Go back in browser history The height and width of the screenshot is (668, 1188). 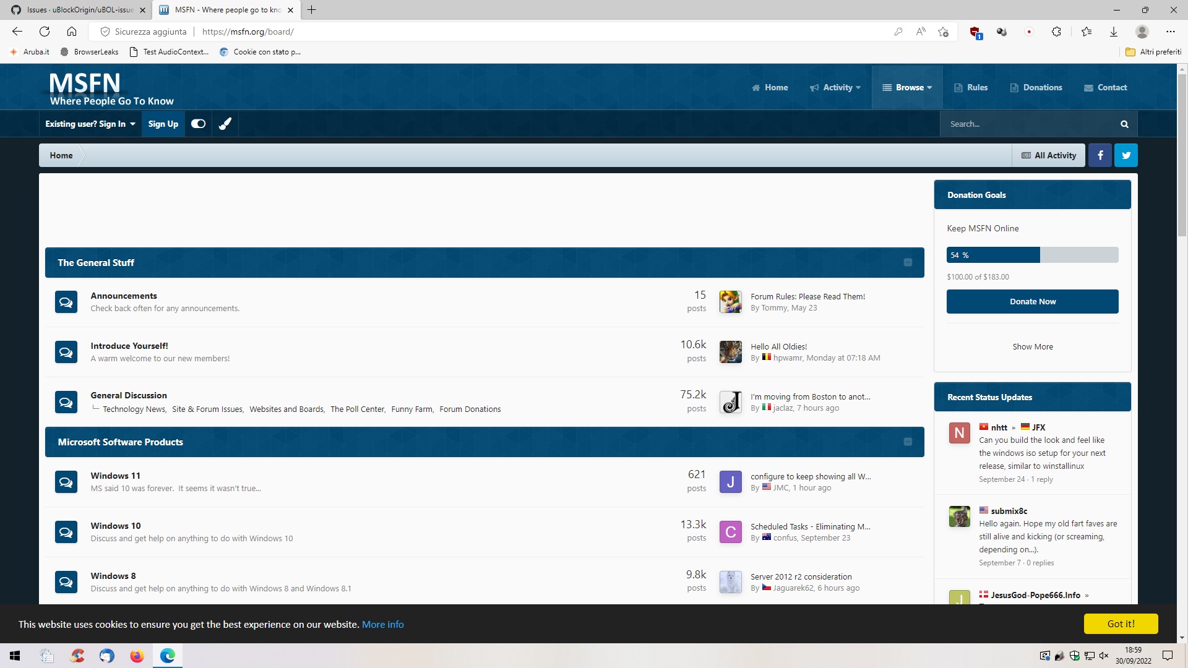(17, 32)
